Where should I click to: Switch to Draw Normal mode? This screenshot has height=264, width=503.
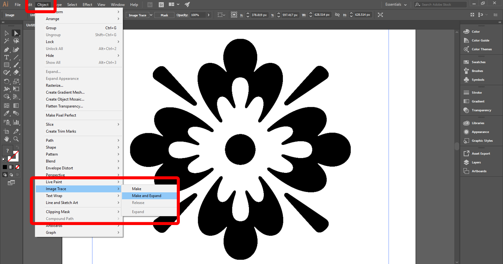point(5,175)
